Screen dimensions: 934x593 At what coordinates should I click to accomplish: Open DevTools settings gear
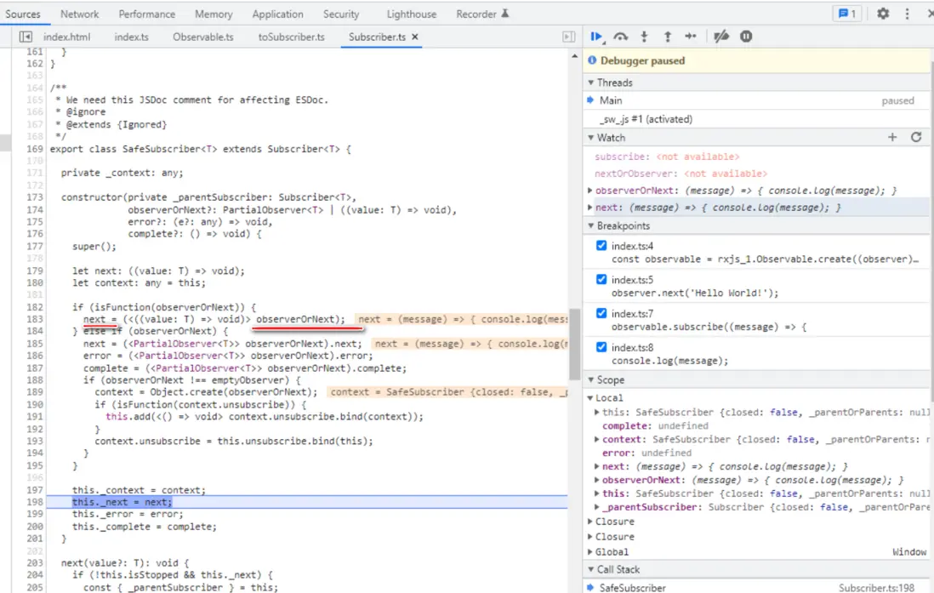(883, 14)
